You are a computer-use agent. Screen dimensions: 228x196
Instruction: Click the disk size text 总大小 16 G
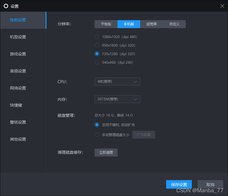click(x=104, y=115)
